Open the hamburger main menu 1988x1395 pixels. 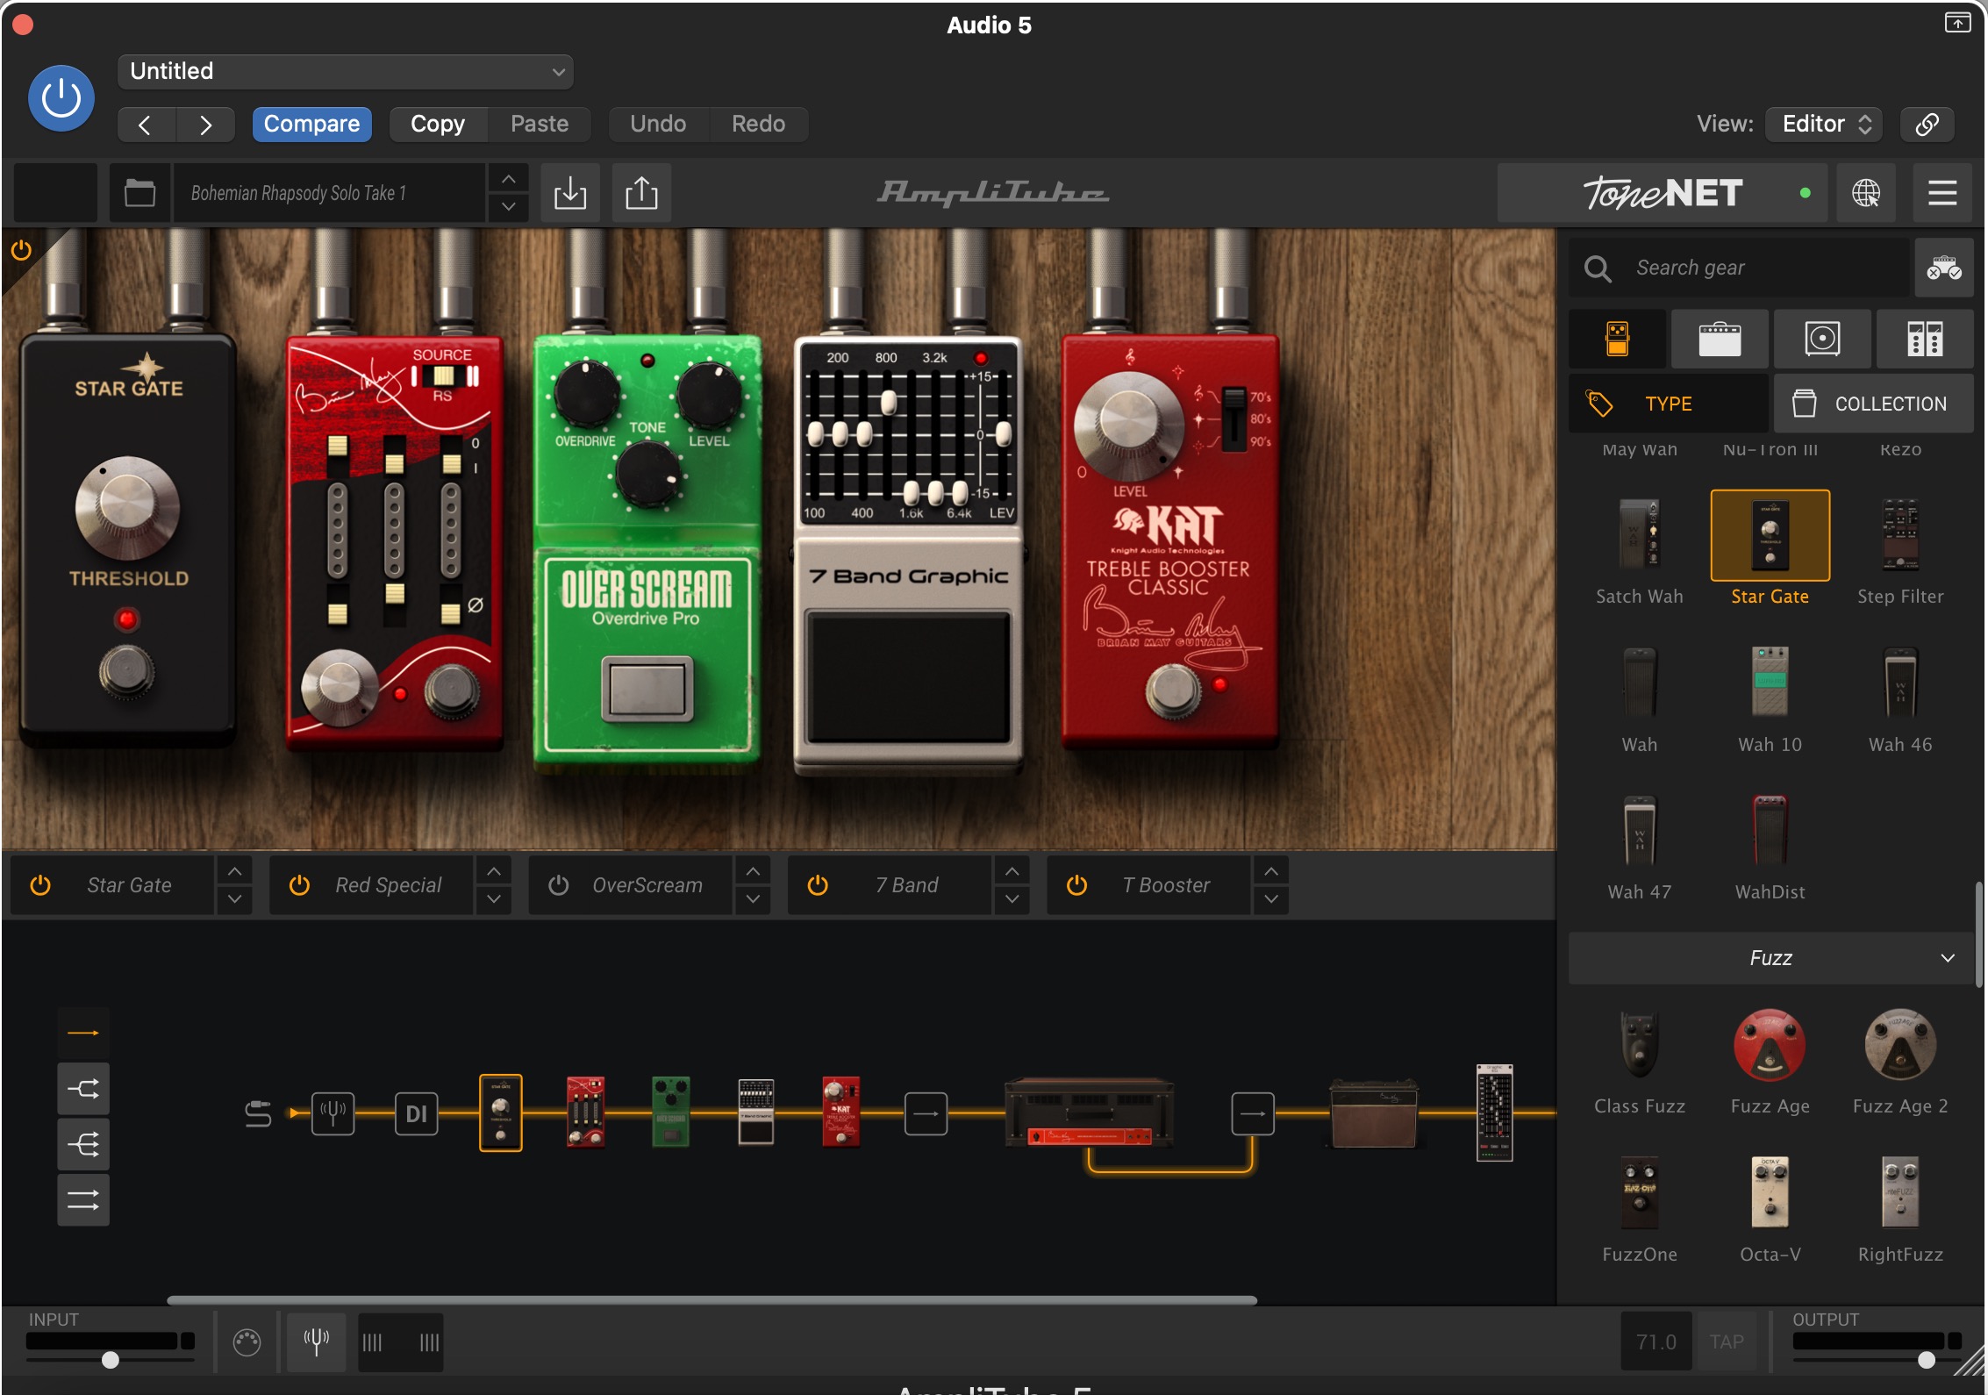tap(1942, 193)
